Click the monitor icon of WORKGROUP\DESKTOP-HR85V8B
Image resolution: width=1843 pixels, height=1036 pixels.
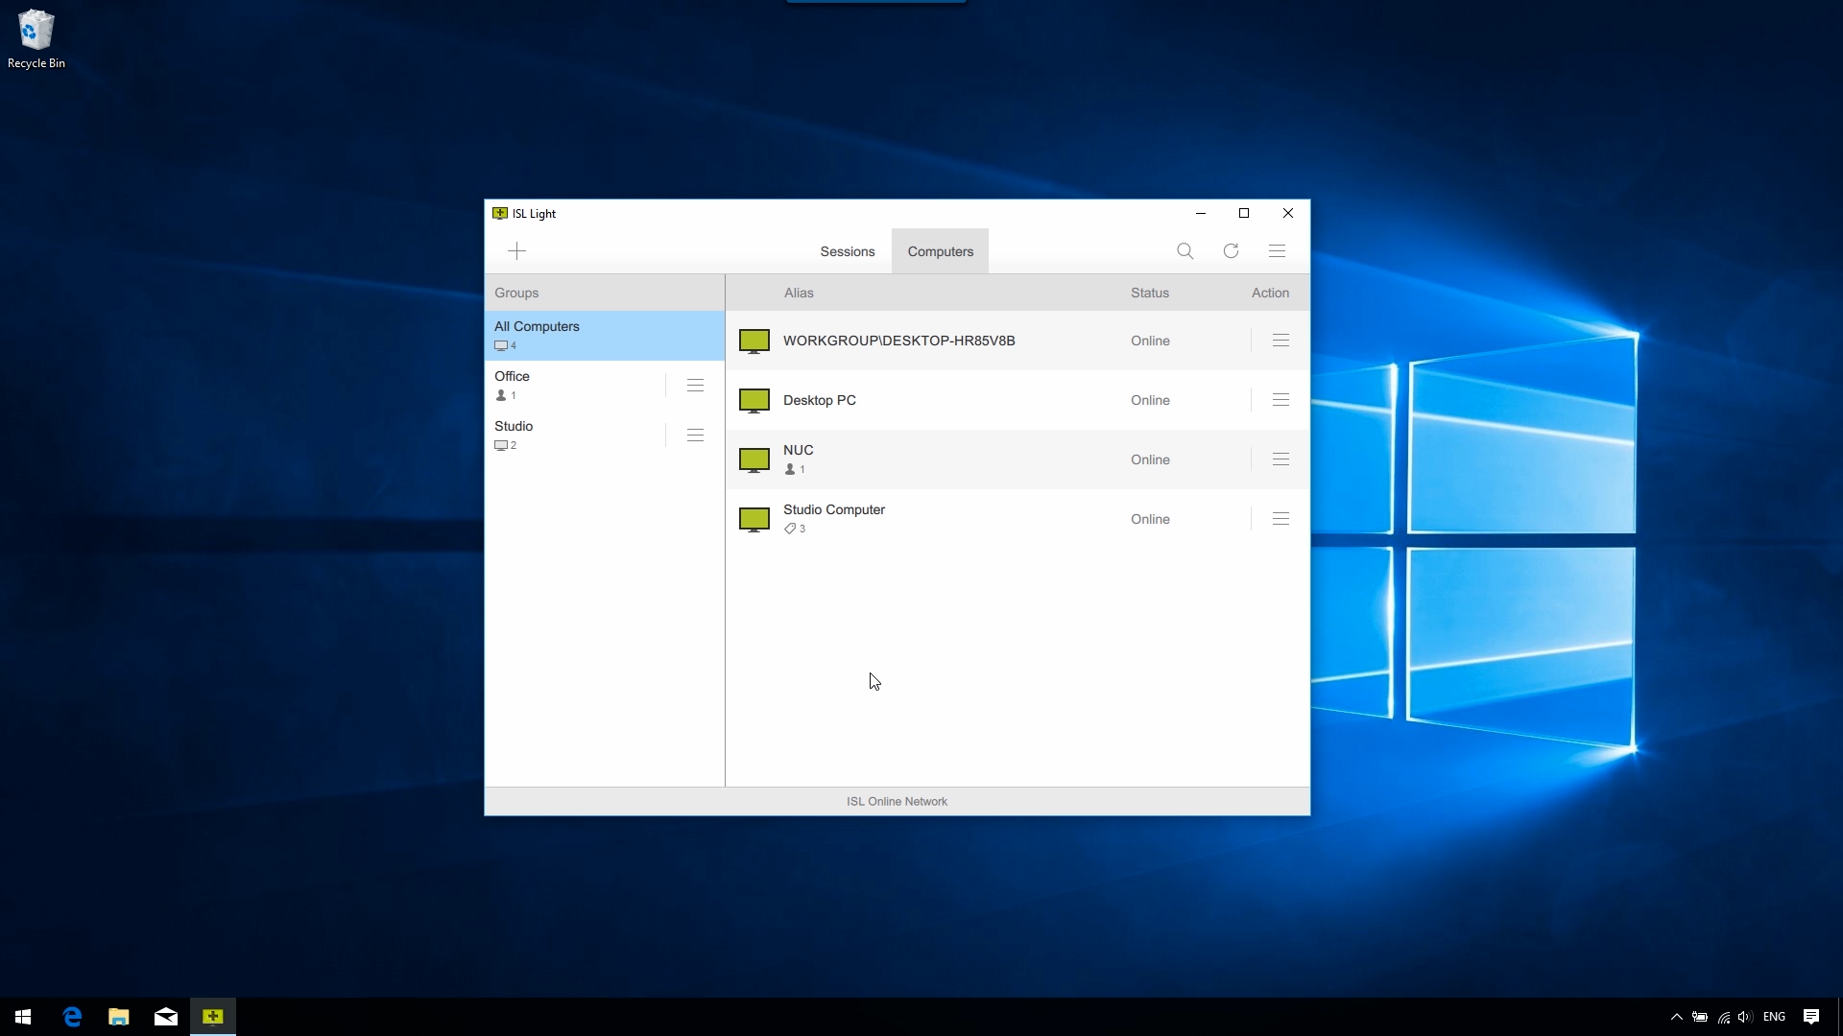tap(754, 341)
